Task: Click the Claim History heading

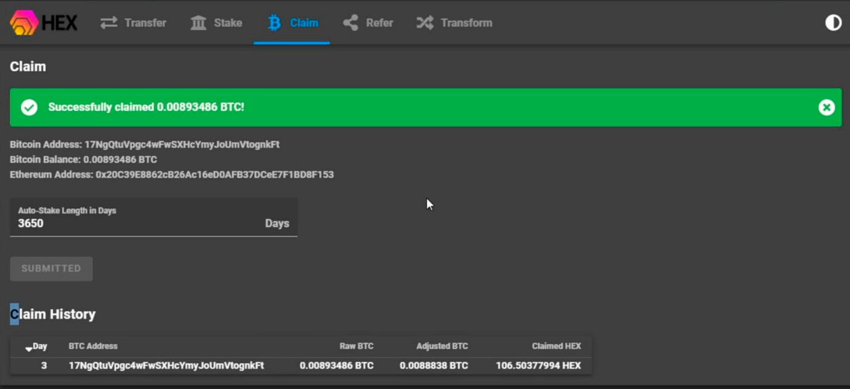Action: click(x=53, y=314)
